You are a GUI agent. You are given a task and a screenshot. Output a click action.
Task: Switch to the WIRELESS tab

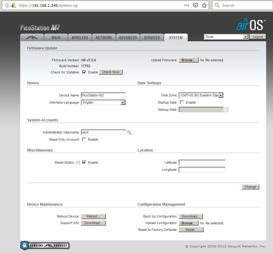[x=80, y=38]
